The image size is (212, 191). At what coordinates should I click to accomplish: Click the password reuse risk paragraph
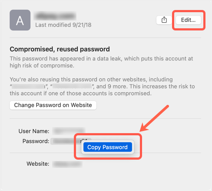pos(102,87)
